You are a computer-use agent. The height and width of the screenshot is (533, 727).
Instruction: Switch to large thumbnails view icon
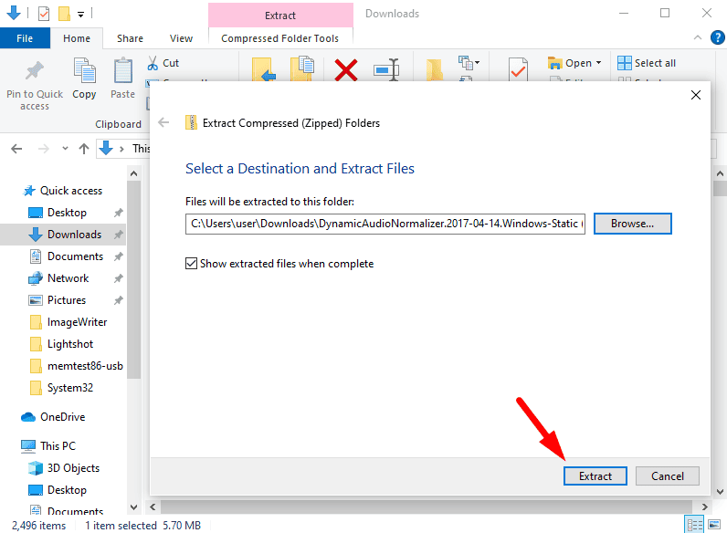point(715,525)
